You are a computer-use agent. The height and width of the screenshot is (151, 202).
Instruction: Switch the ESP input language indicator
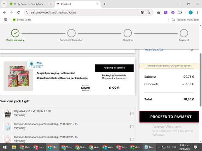(174, 147)
